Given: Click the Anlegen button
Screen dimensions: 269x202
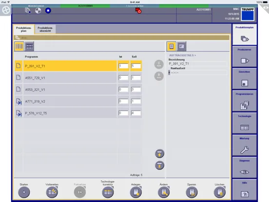Looking at the screenshot, I should [x=136, y=192].
